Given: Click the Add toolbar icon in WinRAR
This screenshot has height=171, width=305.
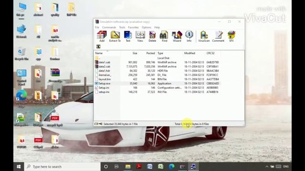Looking at the screenshot, I should click(x=102, y=36).
